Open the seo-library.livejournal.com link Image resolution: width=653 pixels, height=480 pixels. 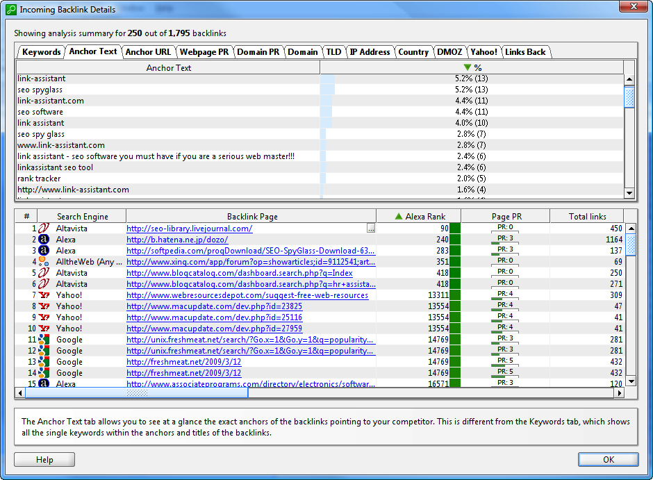[x=190, y=229]
